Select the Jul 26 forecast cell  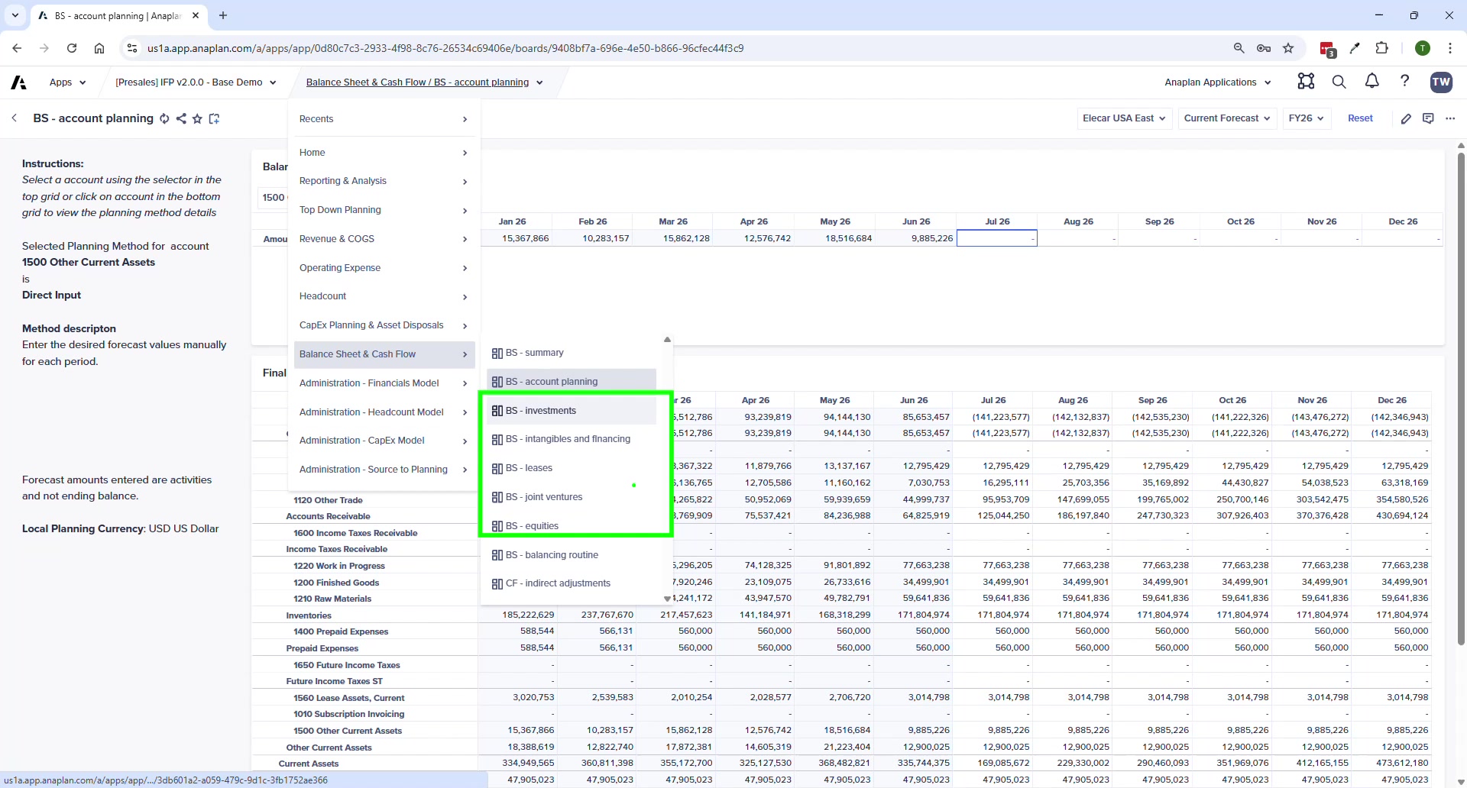click(x=997, y=238)
